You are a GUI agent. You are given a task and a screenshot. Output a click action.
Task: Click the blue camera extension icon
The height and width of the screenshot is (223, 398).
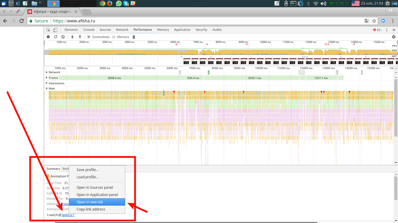tap(383, 21)
